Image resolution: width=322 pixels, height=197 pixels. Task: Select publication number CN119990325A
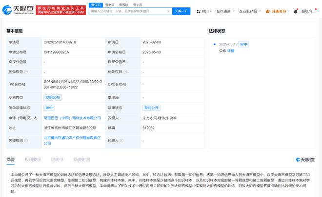pyautogui.click(x=56, y=52)
